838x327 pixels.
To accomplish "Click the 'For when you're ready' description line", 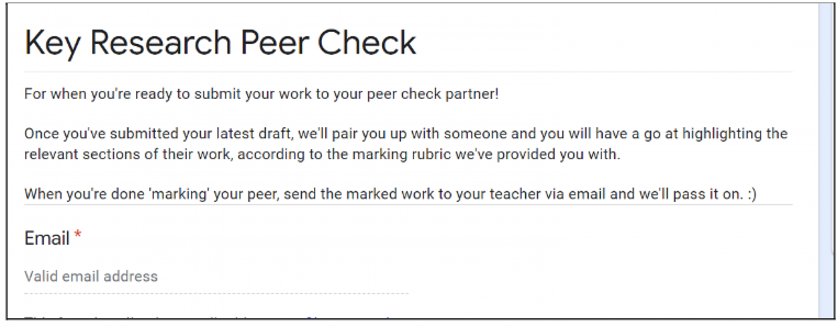I will [x=261, y=94].
